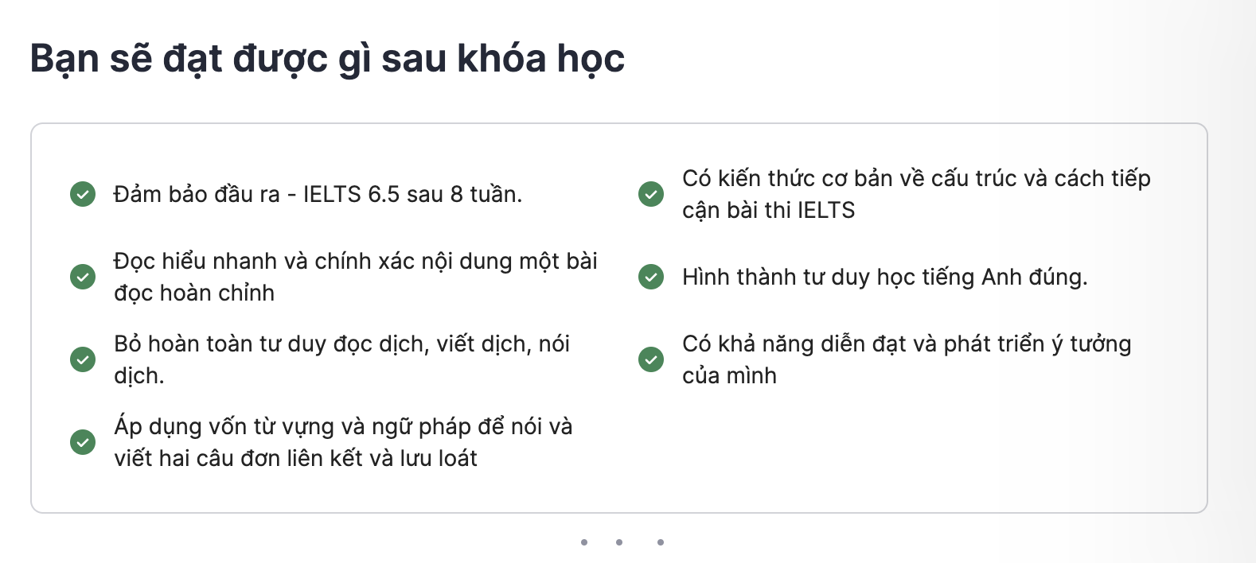Click checkmark icon beside 'Có kiến thức cơ bản'
Screen dimensions: 1256x563
tap(651, 194)
